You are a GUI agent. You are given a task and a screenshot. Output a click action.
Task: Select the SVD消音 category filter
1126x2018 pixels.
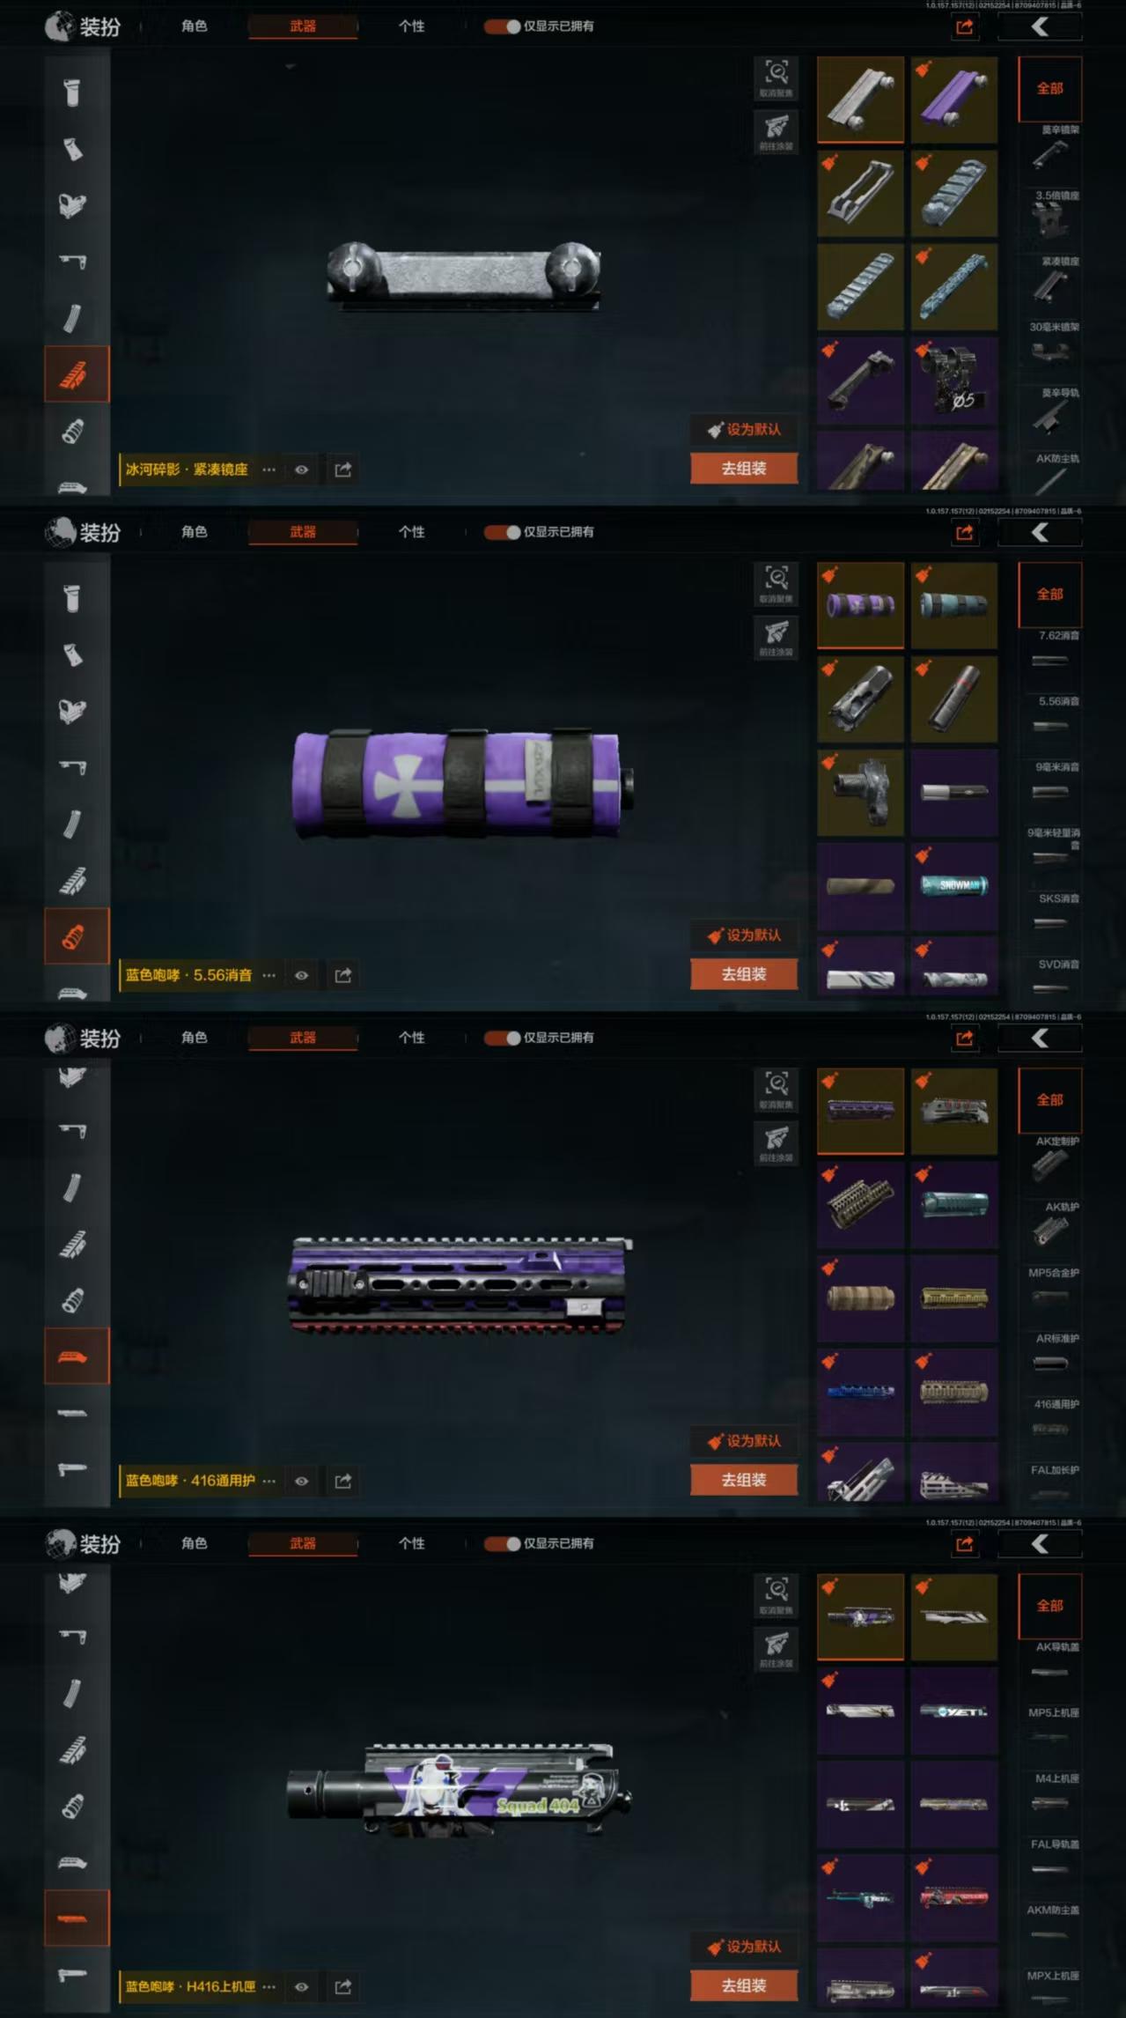tap(1050, 977)
